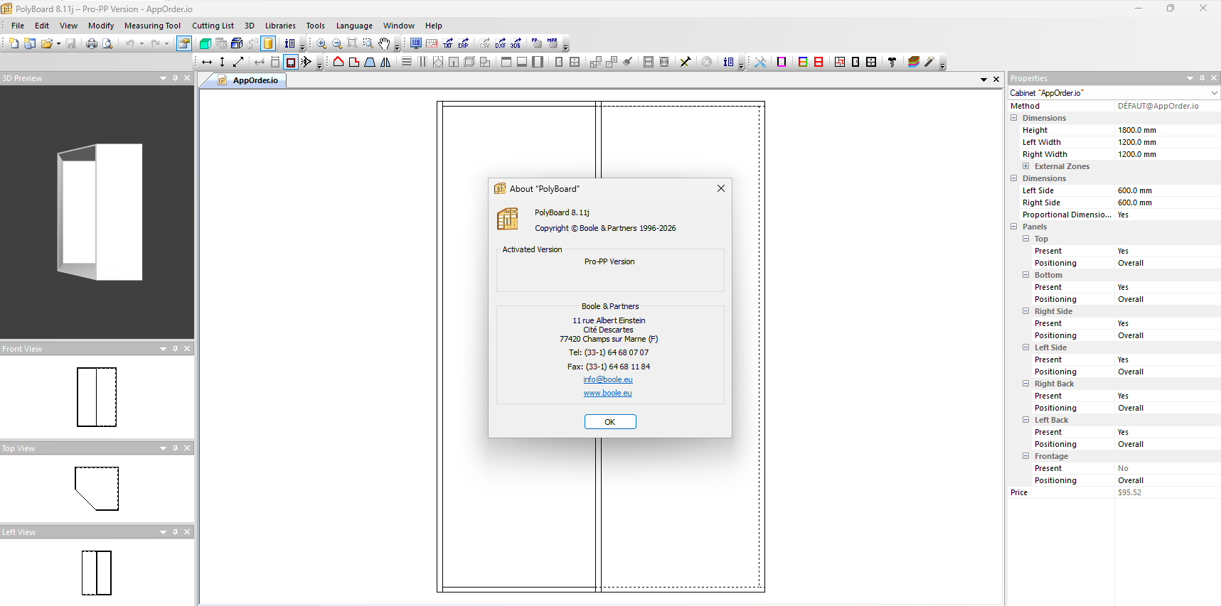Click the red house-shaped cabinet icon
This screenshot has width=1221, height=606.
click(338, 62)
